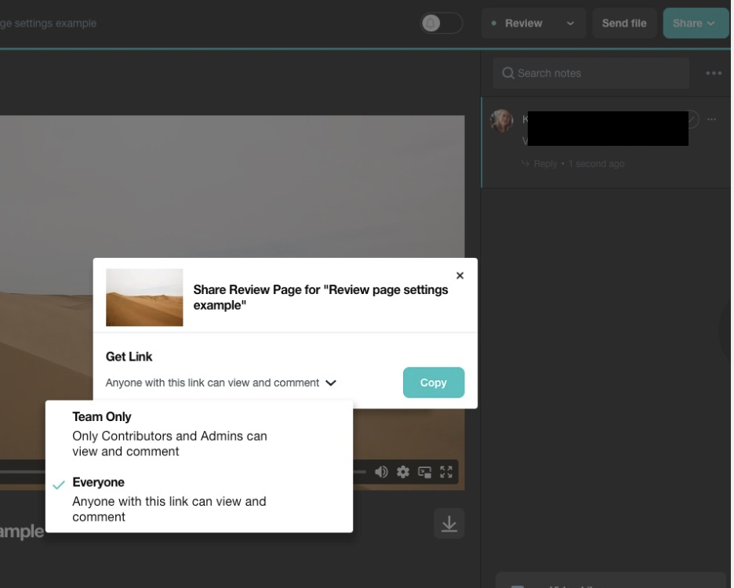Click the download icon below the video
This screenshot has height=588, width=734.
coord(449,524)
